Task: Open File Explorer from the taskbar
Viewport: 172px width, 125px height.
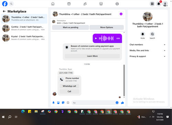Action: tap(36, 112)
